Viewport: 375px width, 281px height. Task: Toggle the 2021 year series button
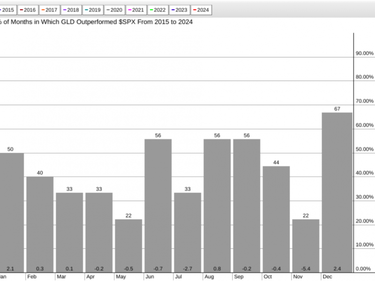click(136, 10)
